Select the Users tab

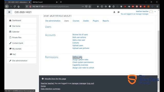click(67, 21)
